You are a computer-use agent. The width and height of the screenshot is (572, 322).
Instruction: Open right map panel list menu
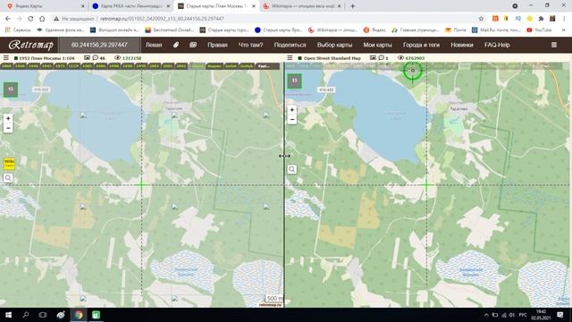[x=290, y=57]
